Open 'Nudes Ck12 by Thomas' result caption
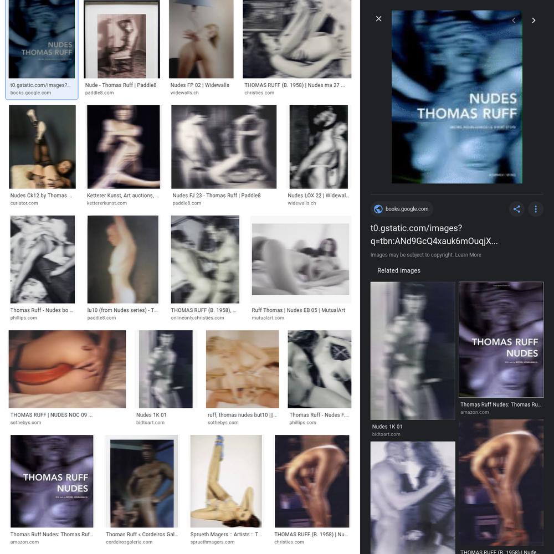Image resolution: width=554 pixels, height=554 pixels. [41, 196]
